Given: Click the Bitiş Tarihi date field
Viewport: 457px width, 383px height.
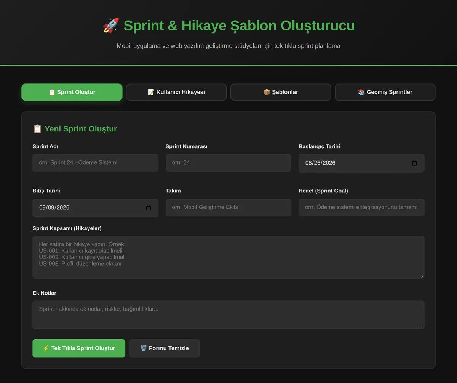Looking at the screenshot, I should [96, 208].
